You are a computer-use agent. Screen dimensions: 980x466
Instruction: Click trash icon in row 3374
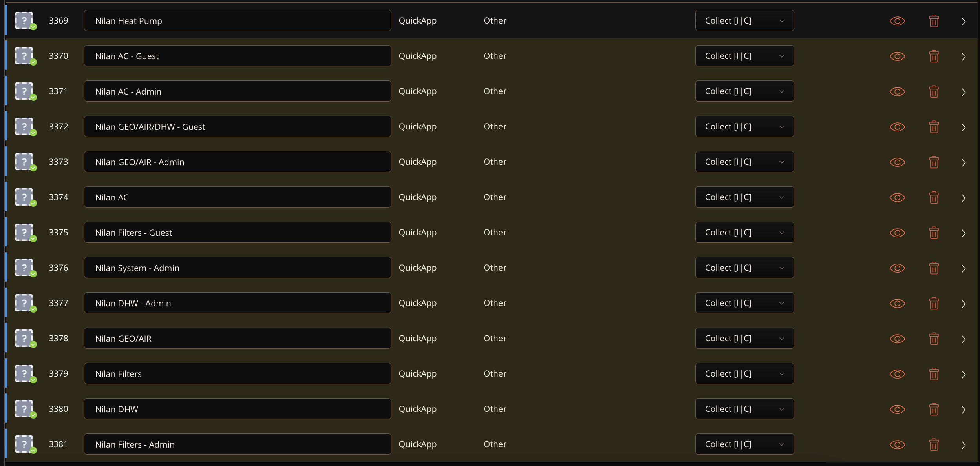click(x=934, y=197)
